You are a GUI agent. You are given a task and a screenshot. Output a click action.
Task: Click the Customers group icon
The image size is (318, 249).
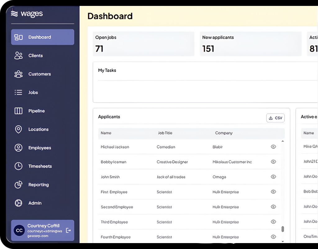click(x=19, y=74)
